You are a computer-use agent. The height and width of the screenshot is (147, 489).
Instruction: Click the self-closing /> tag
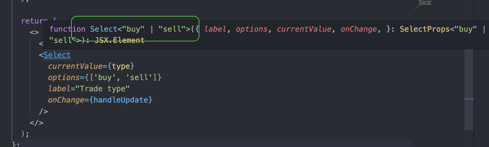pyautogui.click(x=43, y=111)
